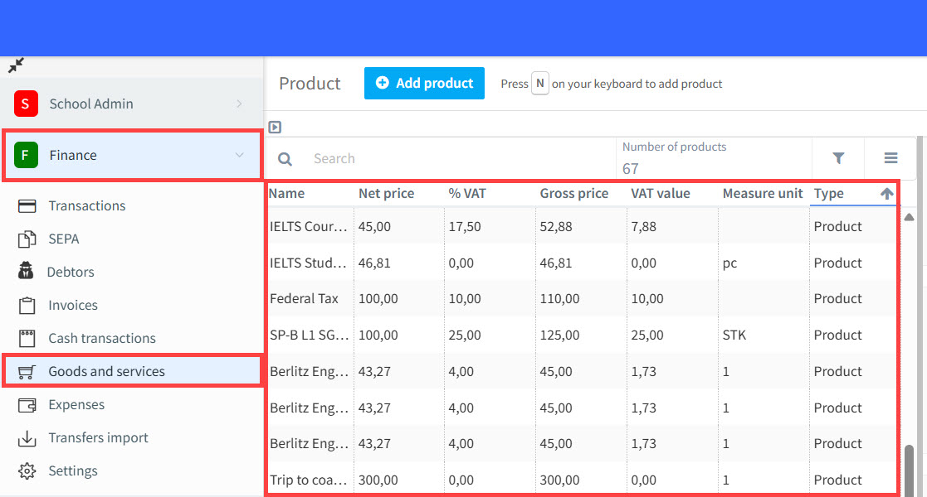Open the hamburger list options menu
Screen dimensions: 927x497
pyautogui.click(x=890, y=158)
